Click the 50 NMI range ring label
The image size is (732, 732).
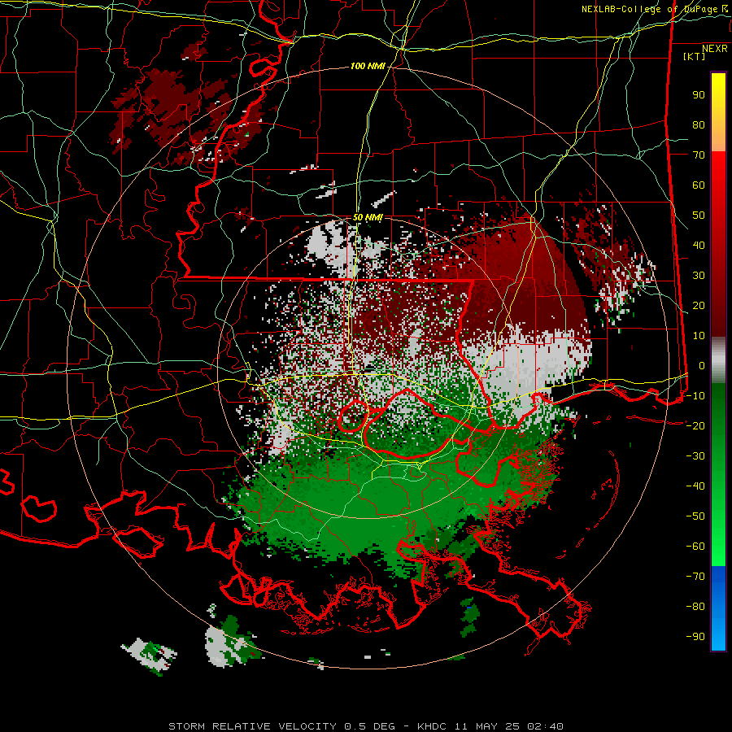pyautogui.click(x=368, y=217)
